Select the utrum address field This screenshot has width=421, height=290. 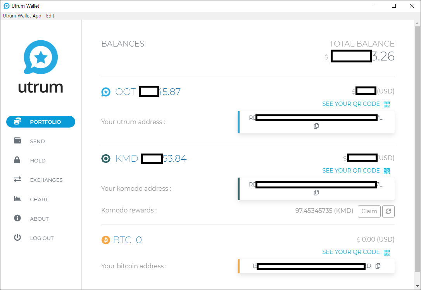pyautogui.click(x=316, y=122)
